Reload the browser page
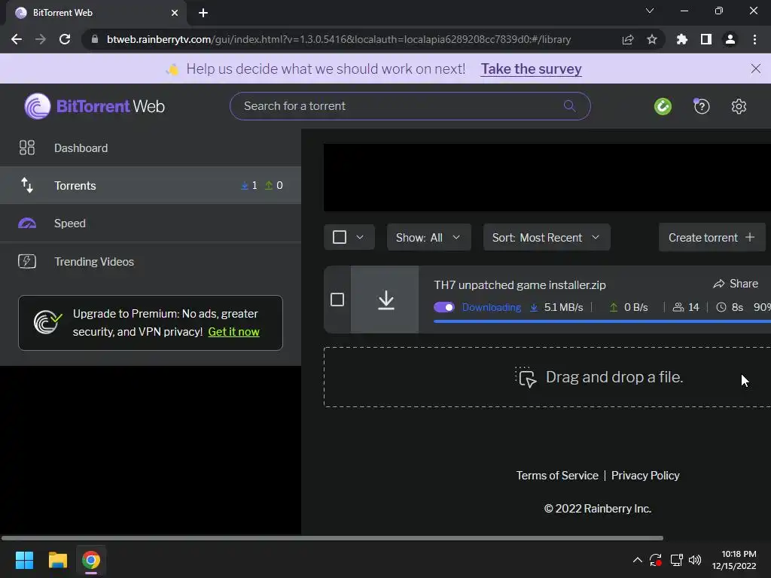 tap(65, 39)
